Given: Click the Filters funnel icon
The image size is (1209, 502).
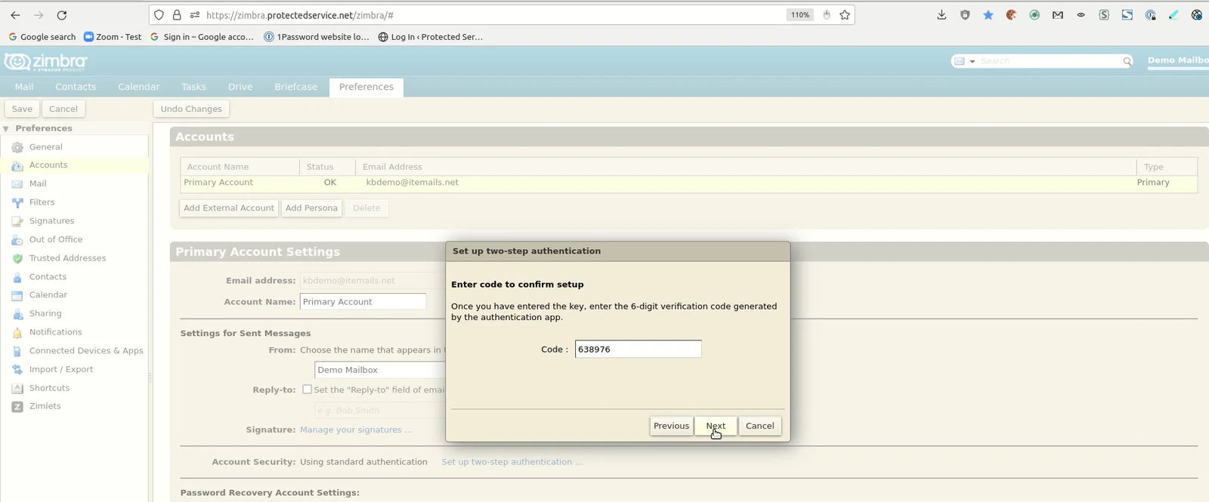Looking at the screenshot, I should click(x=17, y=202).
